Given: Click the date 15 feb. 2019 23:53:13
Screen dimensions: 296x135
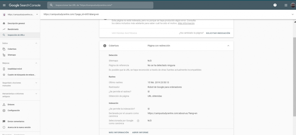Looking at the screenshot, I should [158, 82].
